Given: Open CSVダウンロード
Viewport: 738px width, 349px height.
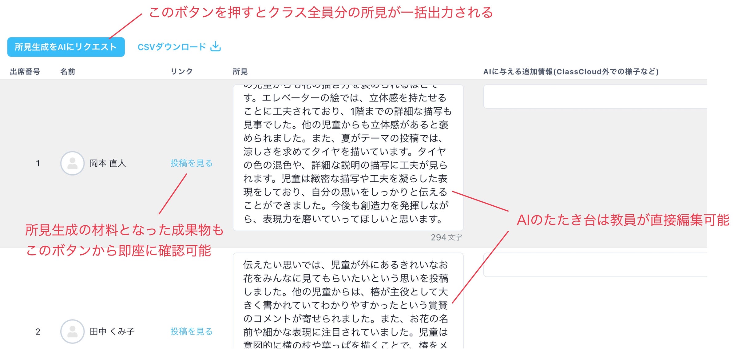Looking at the screenshot, I should click(x=172, y=47).
